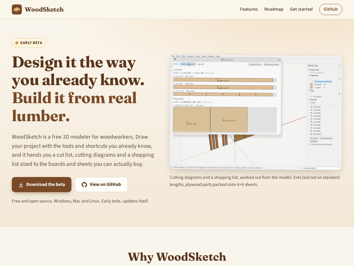This screenshot has width=354, height=266.
Task: Click the cube icon next to Group#5
Action: [x=311, y=119]
